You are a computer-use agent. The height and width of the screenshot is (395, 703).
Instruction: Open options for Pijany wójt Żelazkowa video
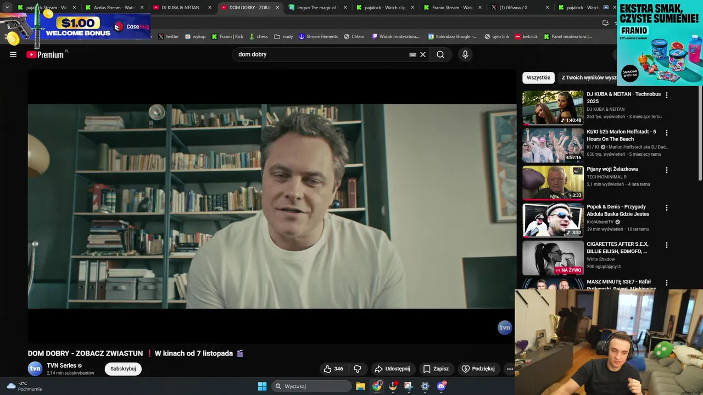[667, 170]
